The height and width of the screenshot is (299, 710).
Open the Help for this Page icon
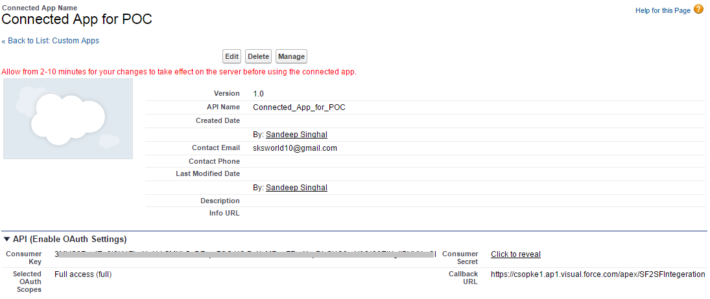(x=699, y=10)
